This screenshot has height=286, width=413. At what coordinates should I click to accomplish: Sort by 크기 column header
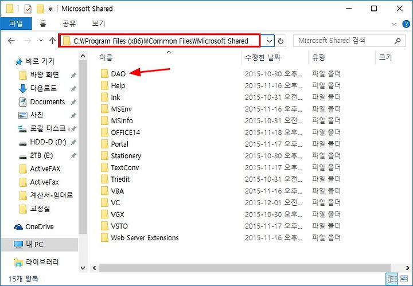coord(385,57)
